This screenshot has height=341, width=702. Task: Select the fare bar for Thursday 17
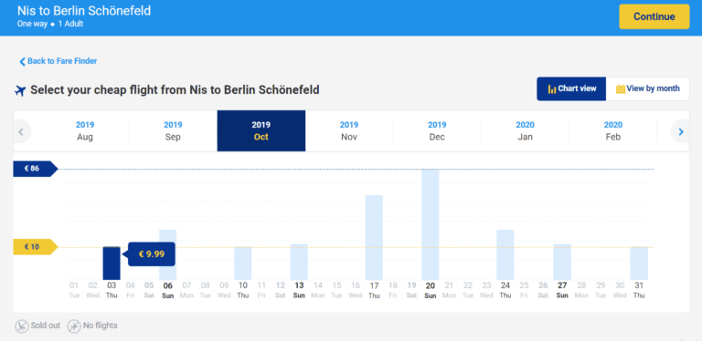(374, 237)
